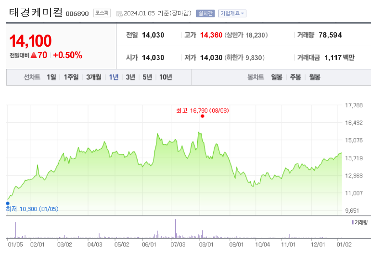Viewport: 371px width, 255px height.
Task: Click the 태경케미칼 stock name heading
Action: tap(36, 13)
